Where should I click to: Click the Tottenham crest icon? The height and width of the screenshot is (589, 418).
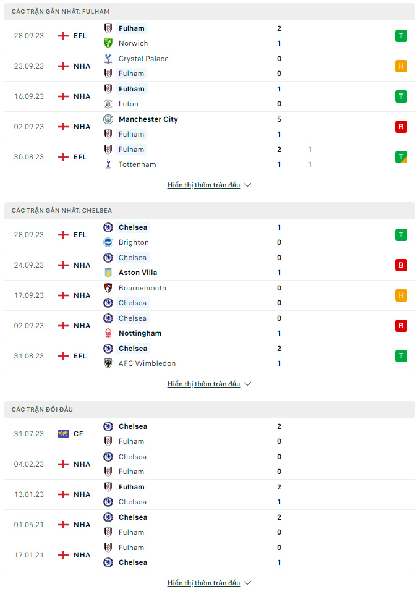pos(108,164)
